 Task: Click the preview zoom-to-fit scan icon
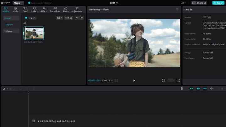(164, 81)
